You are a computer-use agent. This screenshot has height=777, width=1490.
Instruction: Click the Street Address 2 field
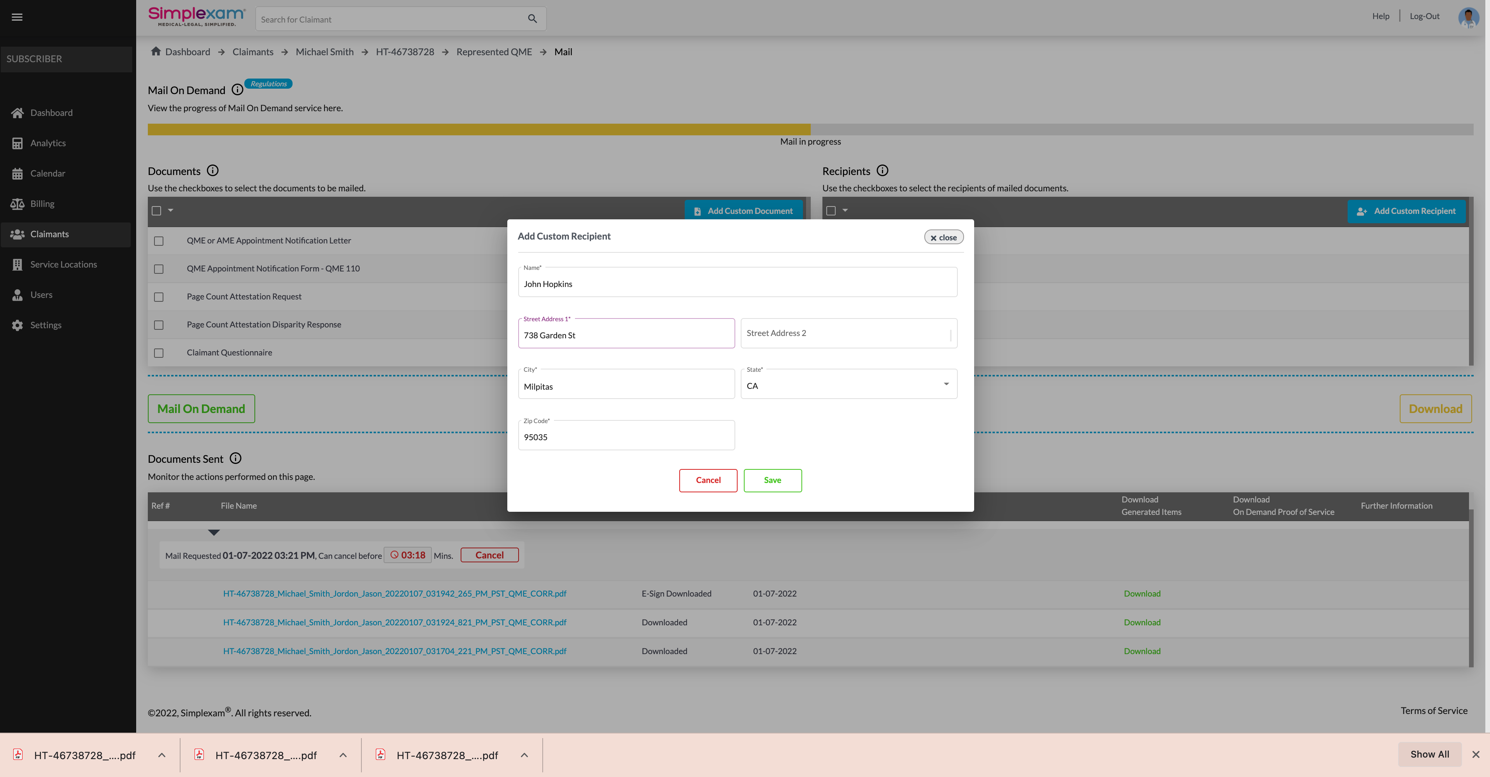click(848, 333)
